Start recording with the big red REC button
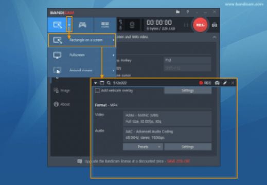Image resolution: width=267 pixels, height=185 pixels. (200, 25)
